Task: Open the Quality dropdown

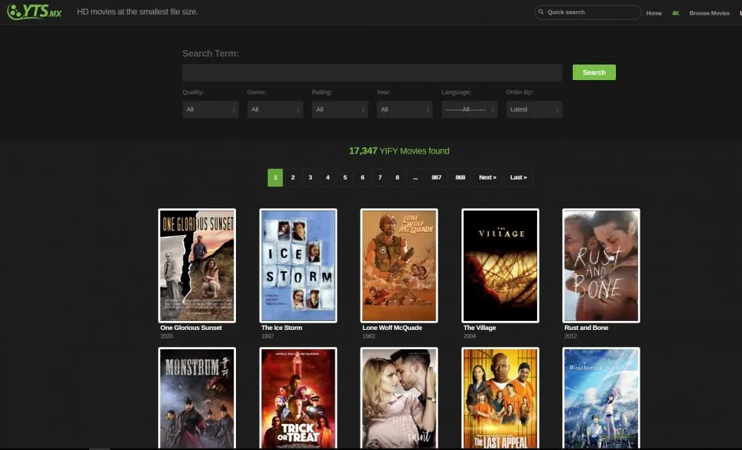Action: [x=210, y=110]
